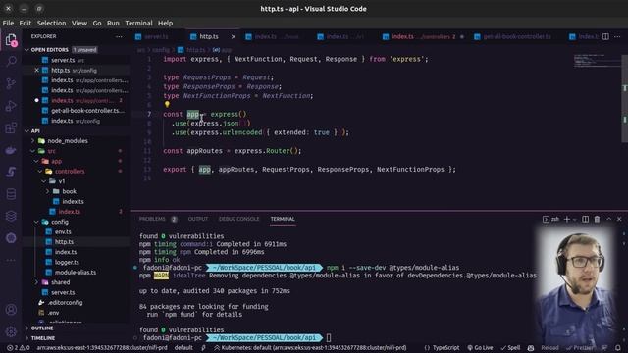This screenshot has height=353, width=628.
Task: Close http.ts in Open Editors list
Action: point(37,70)
